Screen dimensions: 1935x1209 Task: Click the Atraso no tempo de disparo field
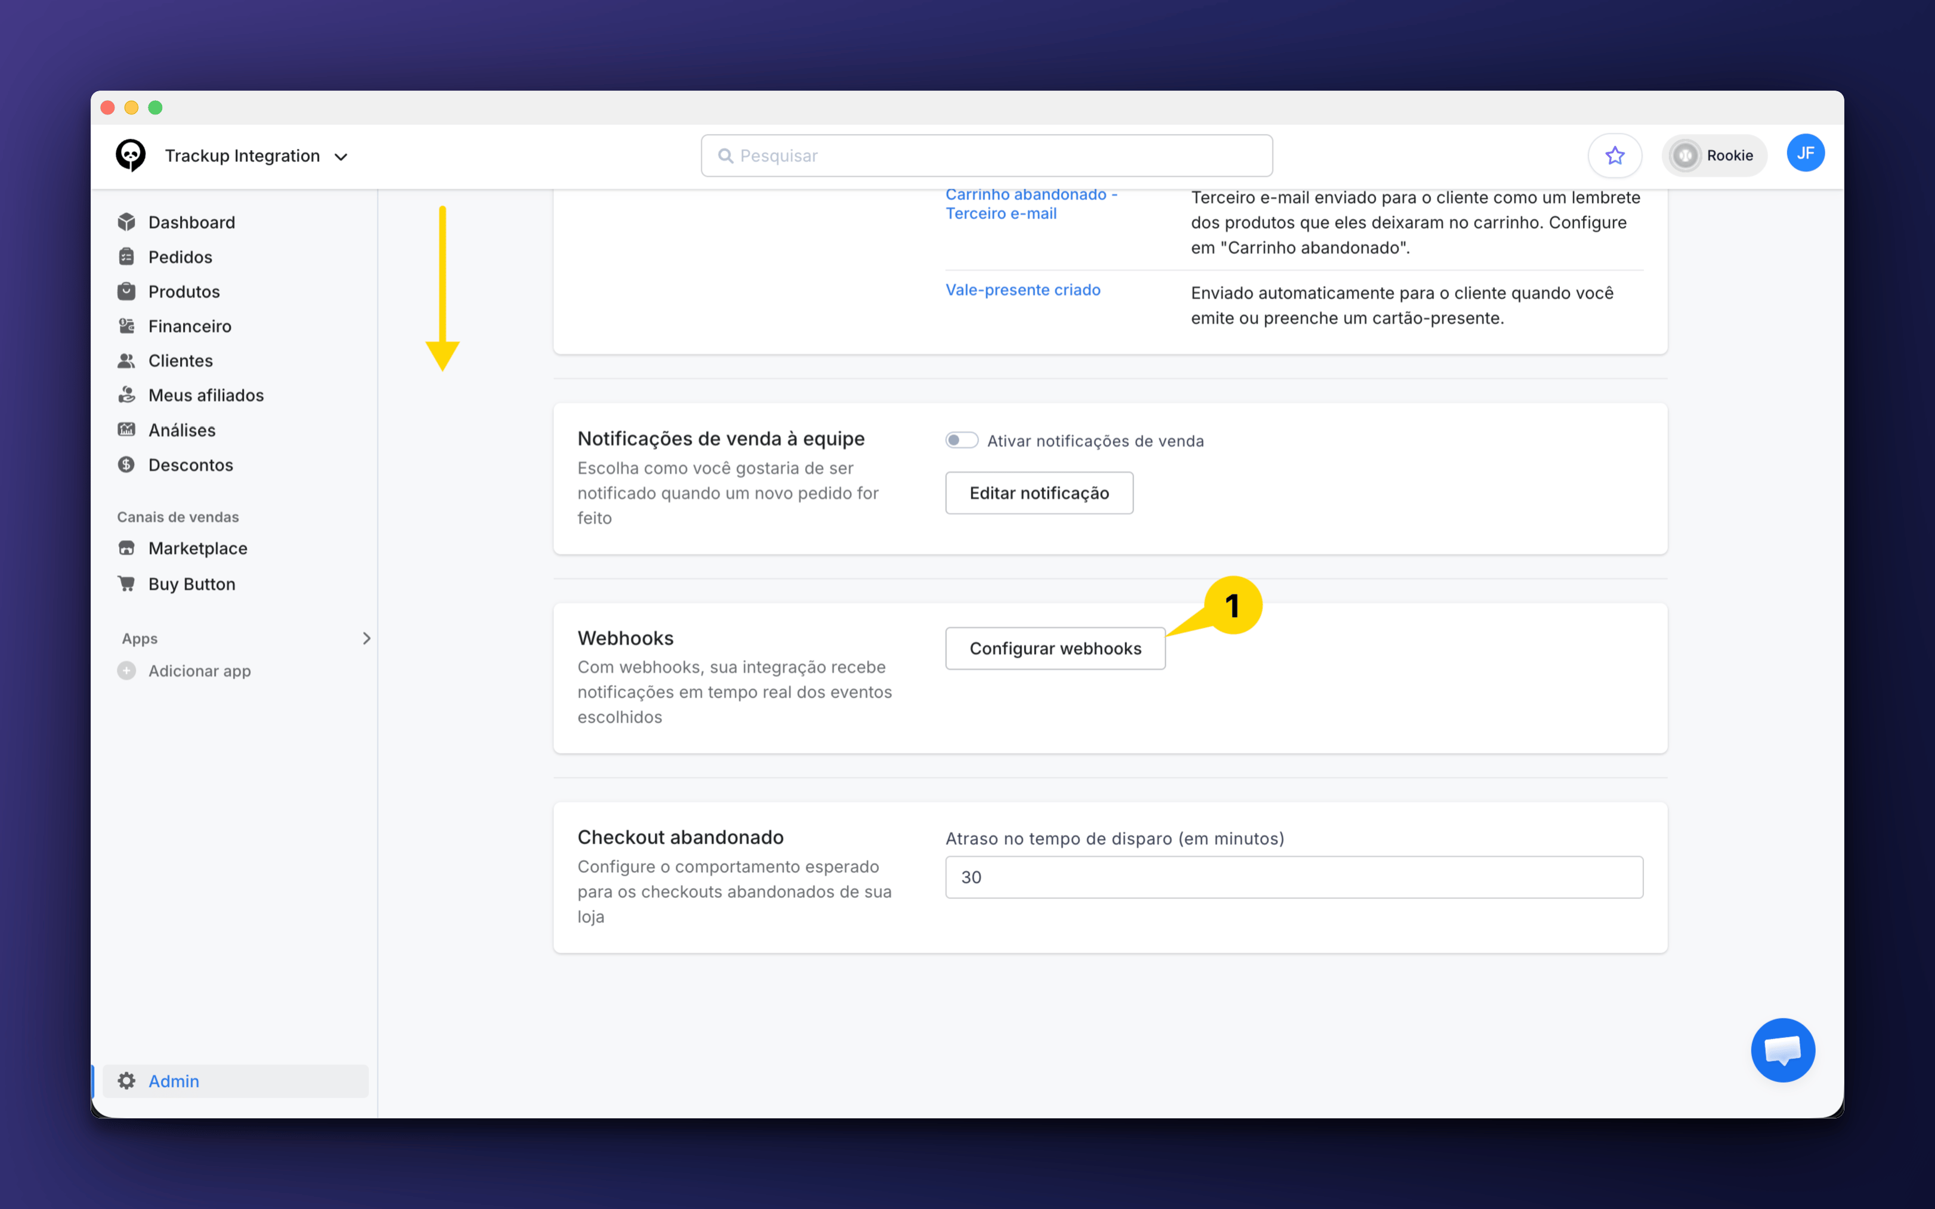pyautogui.click(x=1294, y=877)
